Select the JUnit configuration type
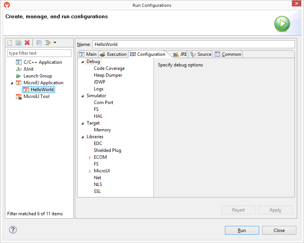This screenshot has width=304, height=243. click(28, 69)
